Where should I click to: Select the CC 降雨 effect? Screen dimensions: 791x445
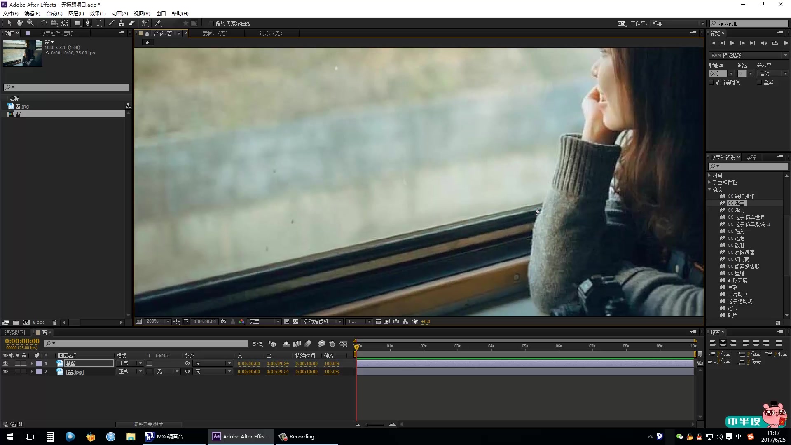click(x=736, y=210)
